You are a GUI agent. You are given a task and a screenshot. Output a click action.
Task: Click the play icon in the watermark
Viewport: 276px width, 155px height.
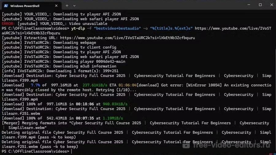pos(186,145)
